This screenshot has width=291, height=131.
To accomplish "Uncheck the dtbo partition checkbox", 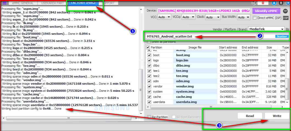I will (149, 65).
